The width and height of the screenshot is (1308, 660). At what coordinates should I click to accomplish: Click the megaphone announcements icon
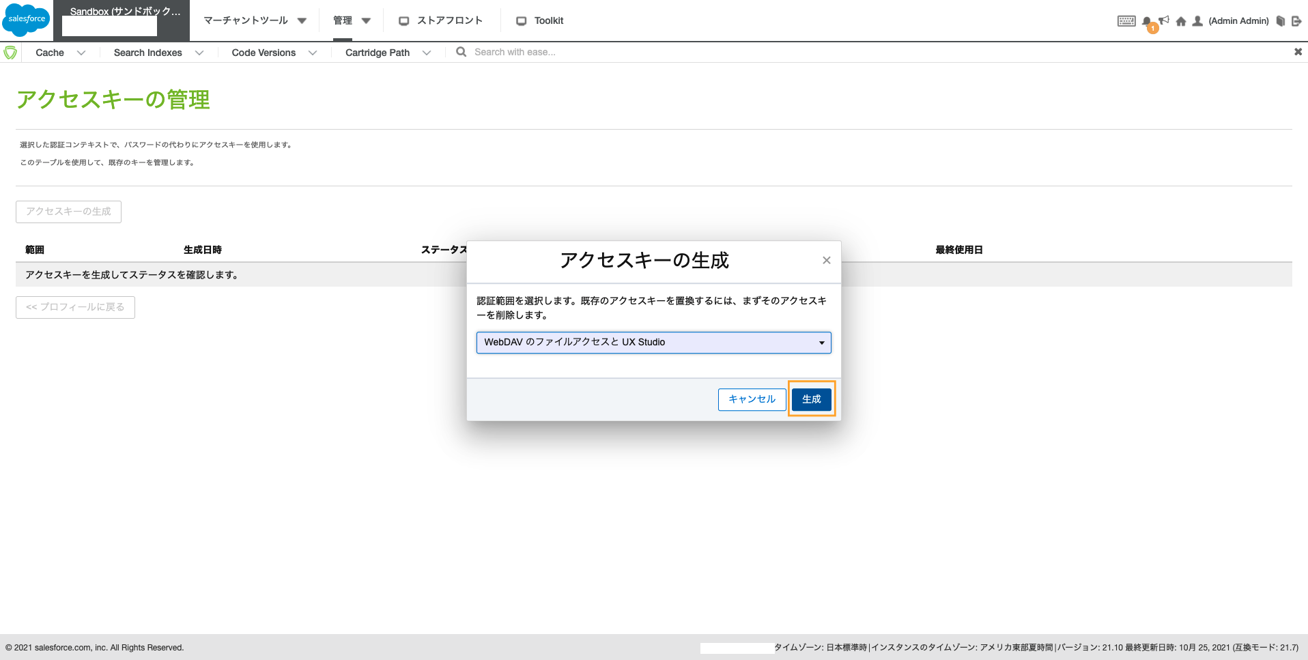[1165, 19]
